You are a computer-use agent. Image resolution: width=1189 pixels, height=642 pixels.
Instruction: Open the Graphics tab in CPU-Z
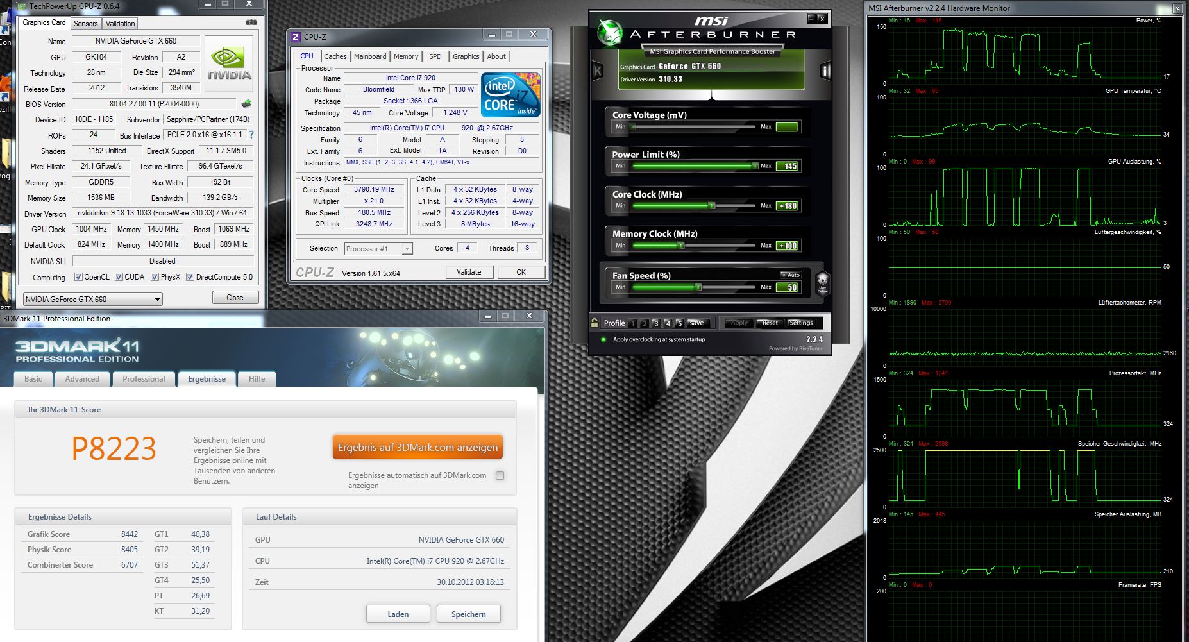pos(466,56)
